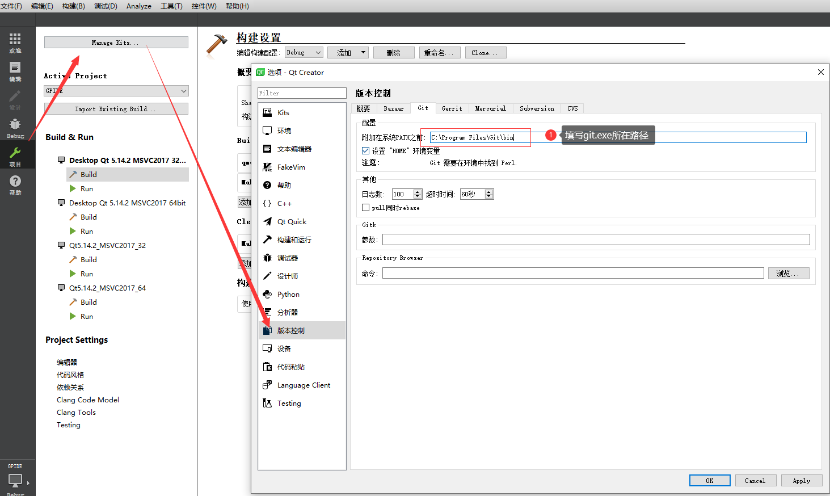Click the Manage Kits button
Viewport: 830px width, 496px height.
[x=116, y=43]
